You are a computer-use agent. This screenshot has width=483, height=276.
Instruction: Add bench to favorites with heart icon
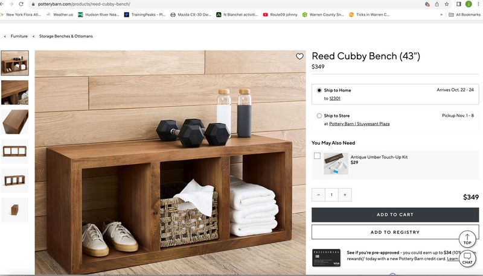pyautogui.click(x=299, y=56)
